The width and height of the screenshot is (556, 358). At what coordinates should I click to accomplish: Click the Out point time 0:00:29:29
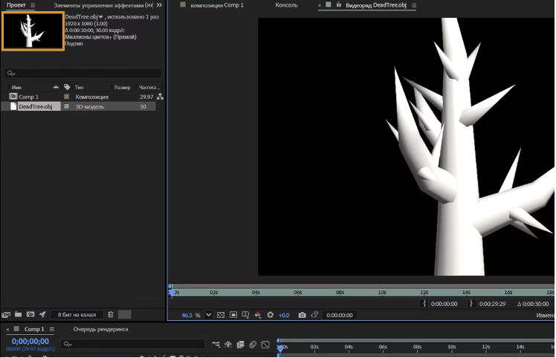(493, 304)
